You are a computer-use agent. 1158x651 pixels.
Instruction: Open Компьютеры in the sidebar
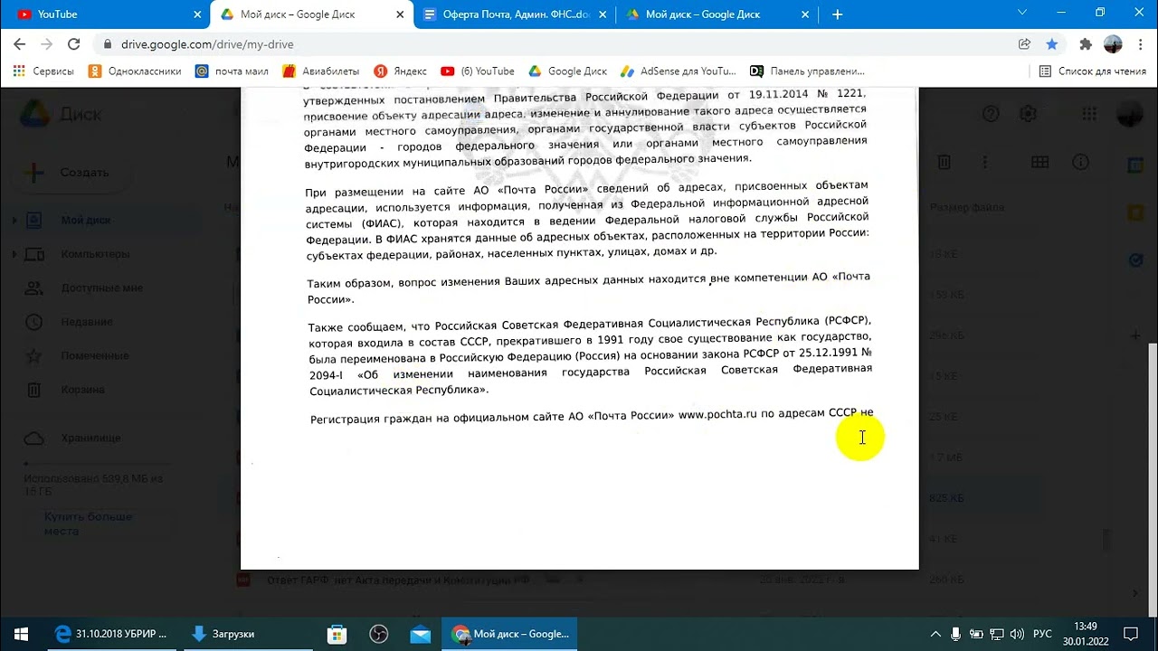click(95, 254)
